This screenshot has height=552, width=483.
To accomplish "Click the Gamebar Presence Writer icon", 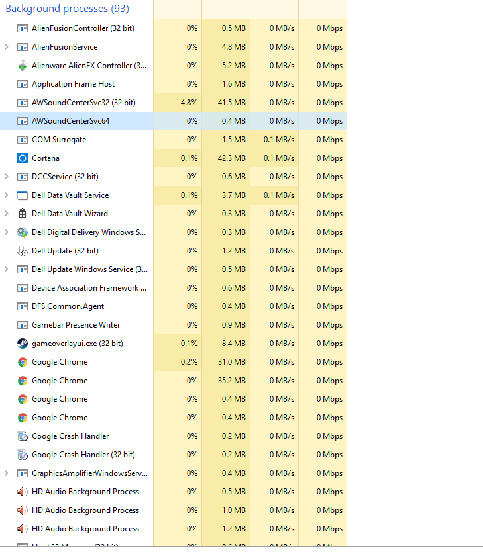I will click(22, 325).
